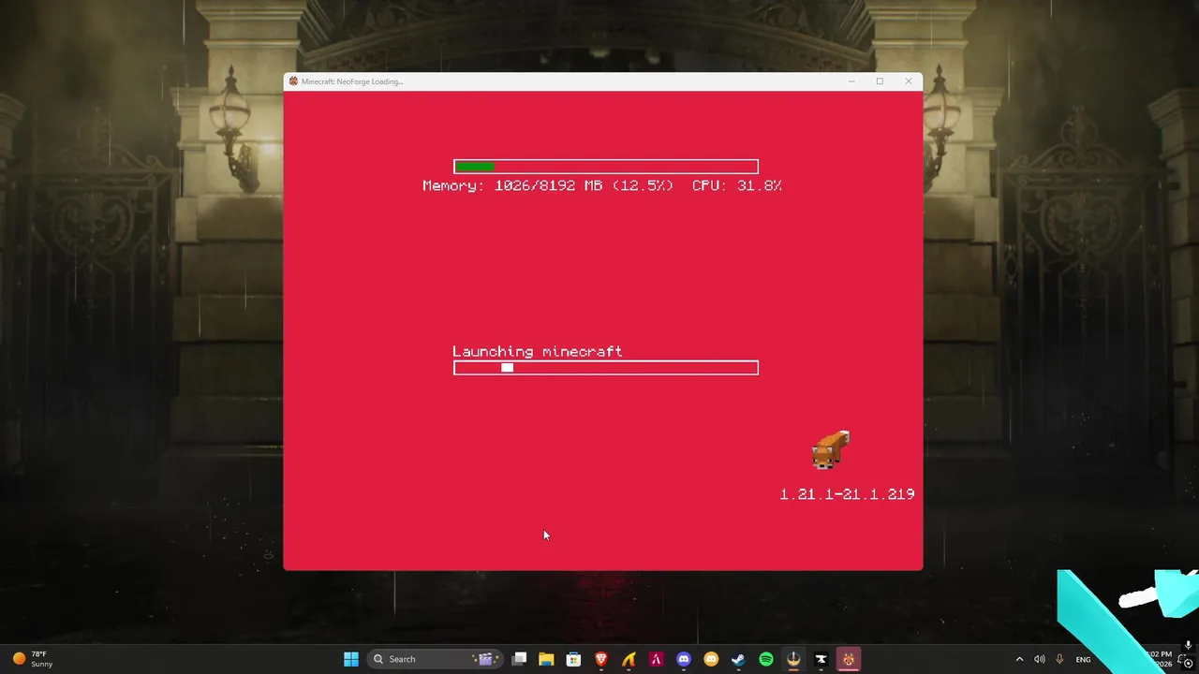Click the NeoForge window title bar icon

point(293,81)
